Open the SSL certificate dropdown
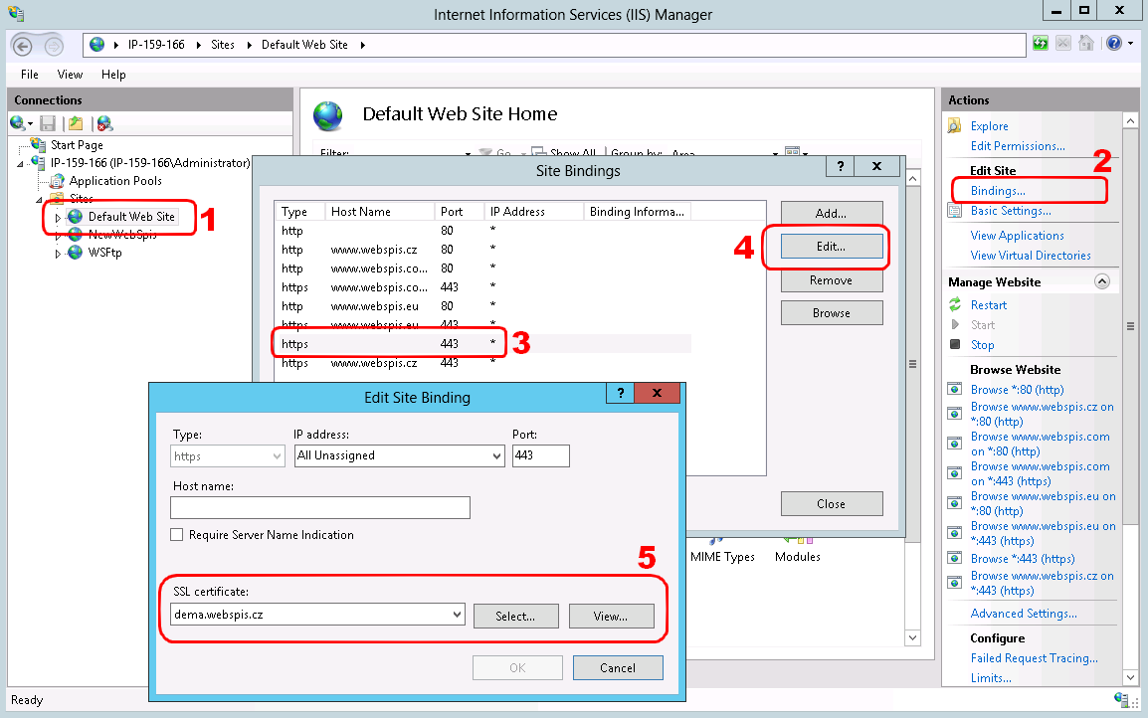1148x718 pixels. (457, 615)
